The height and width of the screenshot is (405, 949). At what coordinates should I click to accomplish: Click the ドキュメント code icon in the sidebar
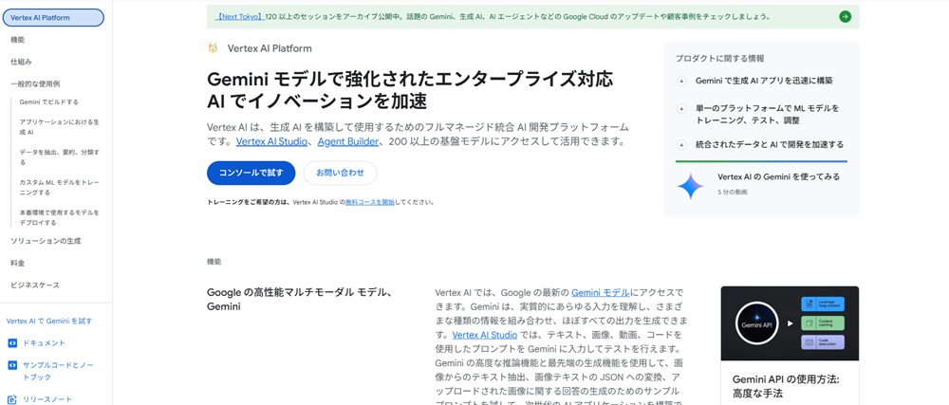(12, 343)
